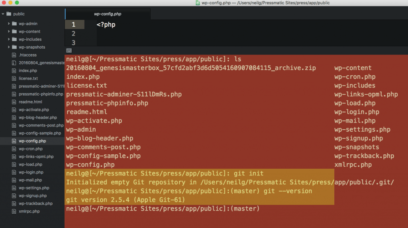The height and width of the screenshot is (228, 408).
Task: Select wp-admin folder in tree
Action: pyautogui.click(x=28, y=23)
